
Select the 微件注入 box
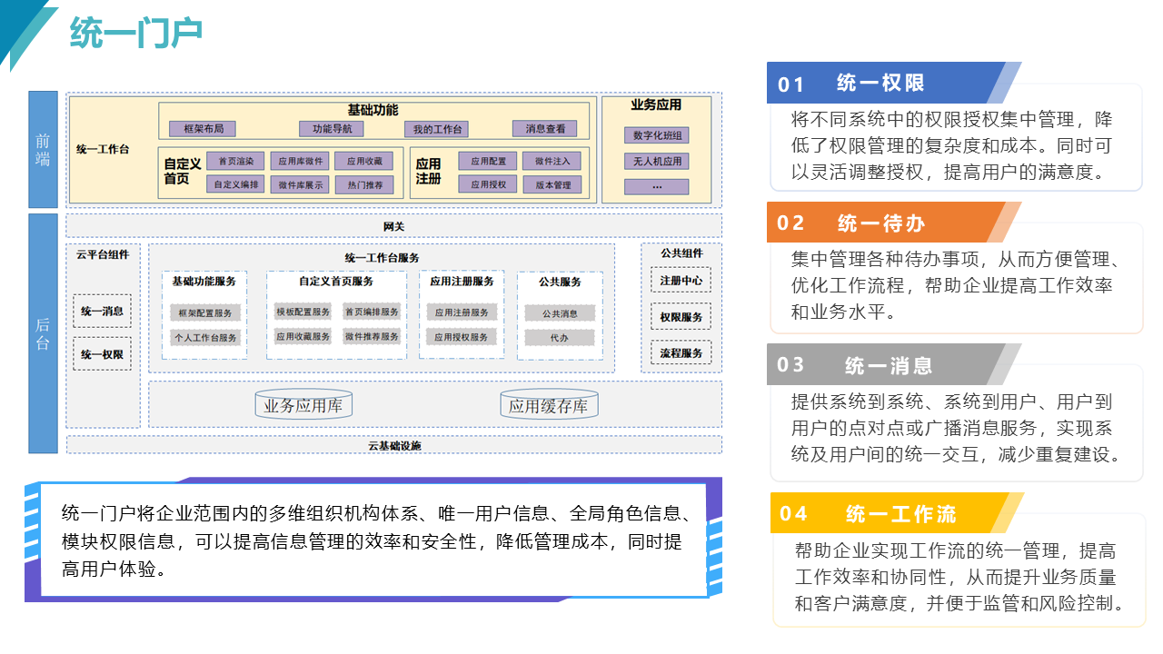[x=552, y=161]
